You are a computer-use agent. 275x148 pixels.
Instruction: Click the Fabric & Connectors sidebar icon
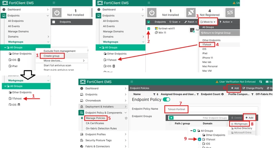point(82,146)
